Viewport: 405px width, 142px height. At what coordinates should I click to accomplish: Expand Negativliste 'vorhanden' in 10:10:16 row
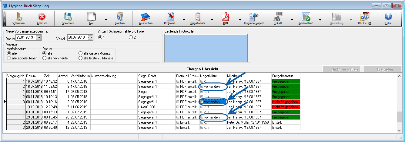click(202, 102)
